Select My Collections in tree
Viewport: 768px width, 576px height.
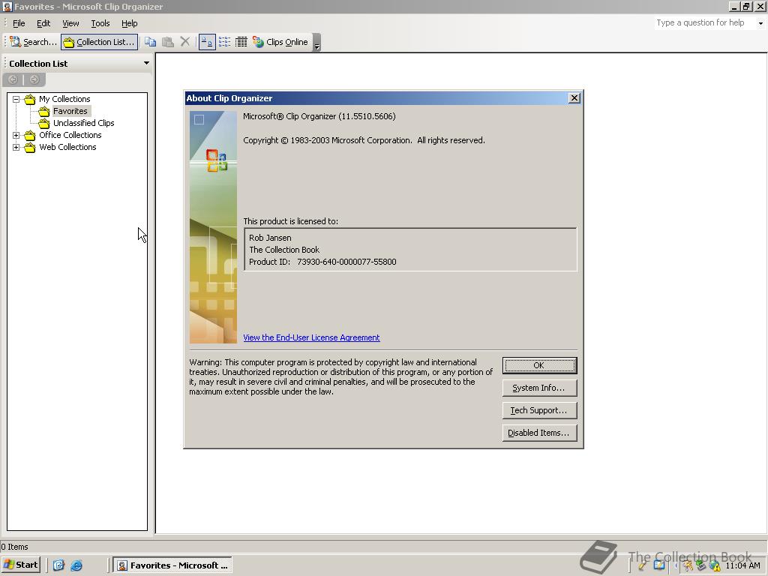click(x=64, y=99)
